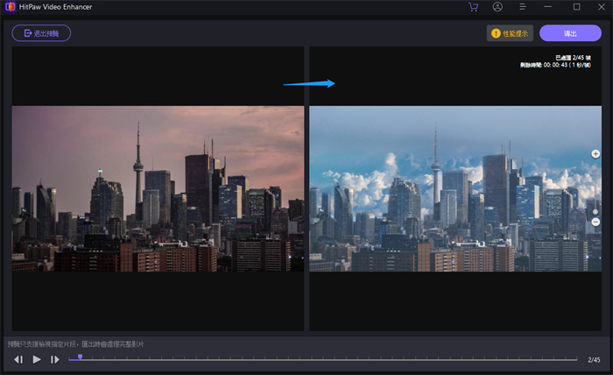
Task: Open the user account profile icon
Action: click(497, 7)
